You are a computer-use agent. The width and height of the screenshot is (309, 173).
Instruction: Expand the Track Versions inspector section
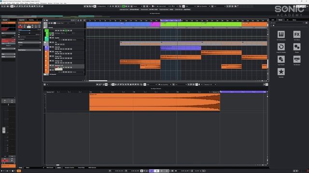coord(29,50)
